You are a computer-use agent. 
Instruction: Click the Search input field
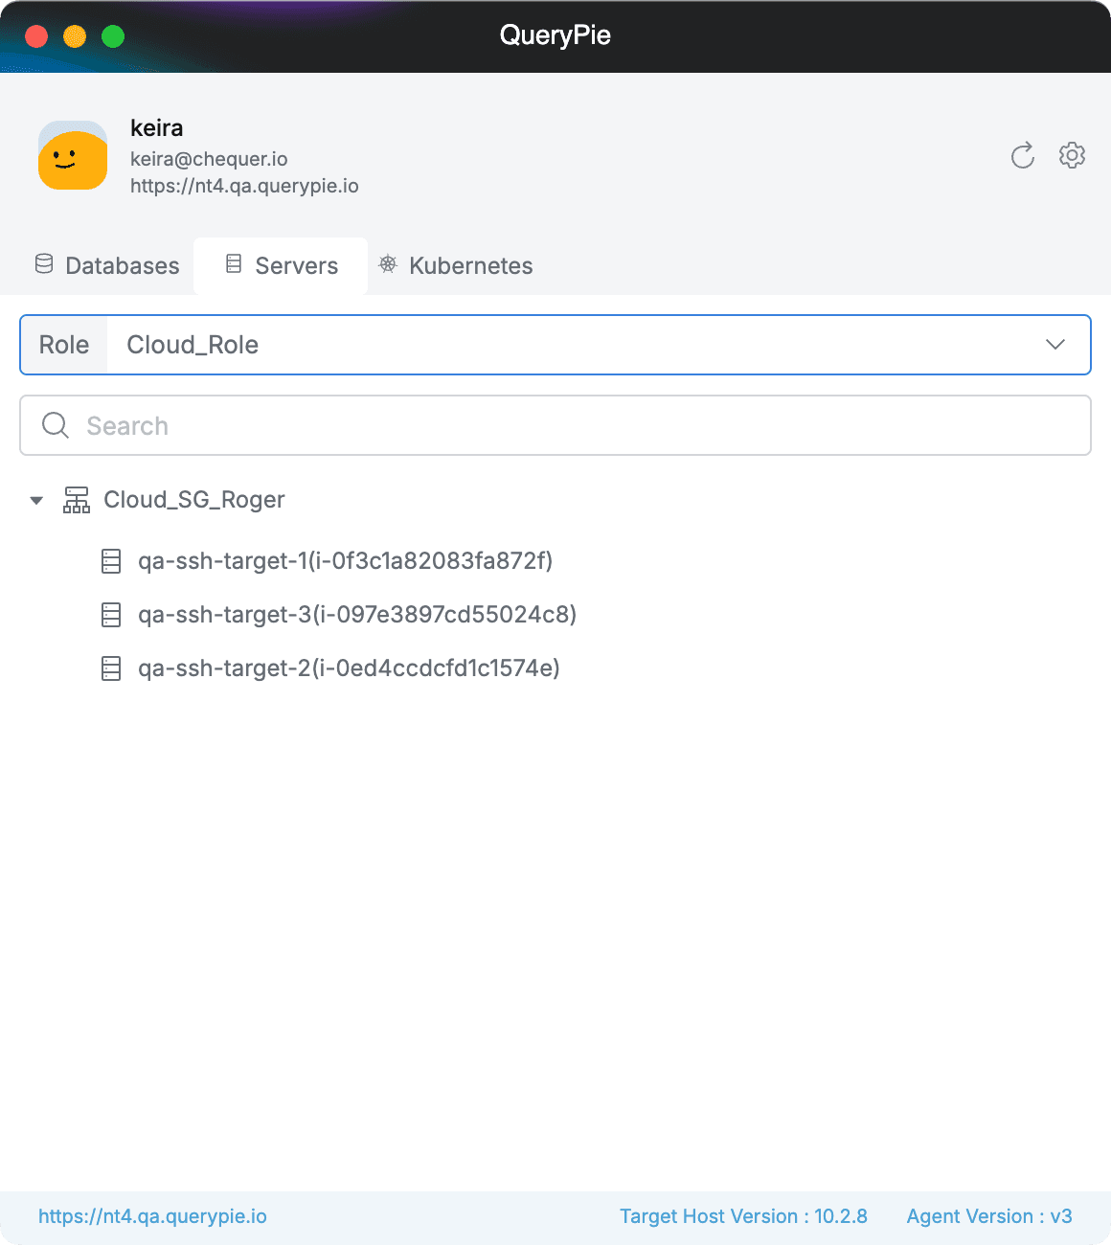coord(575,426)
